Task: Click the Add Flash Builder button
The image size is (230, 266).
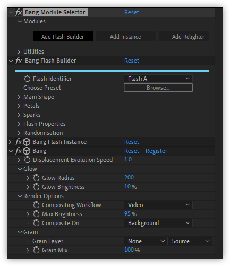Action: 63,37
